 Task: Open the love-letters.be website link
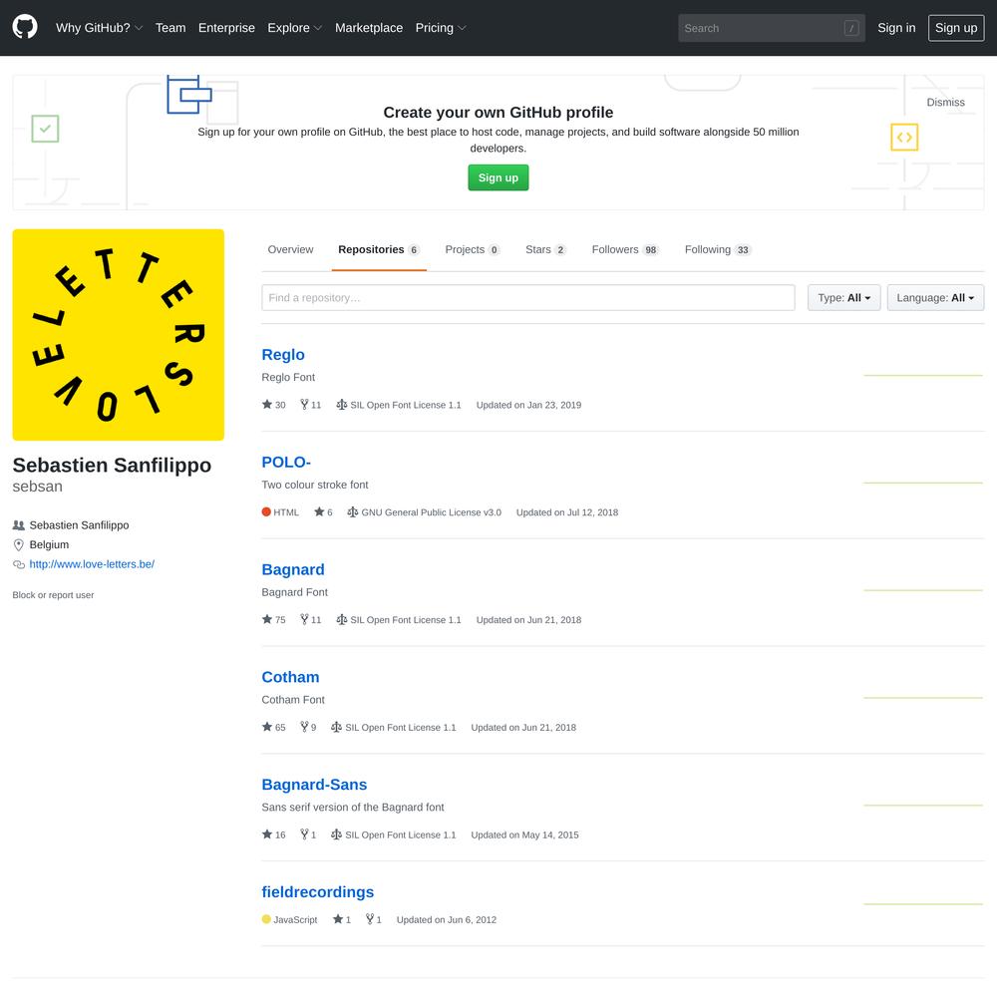pyautogui.click(x=92, y=564)
